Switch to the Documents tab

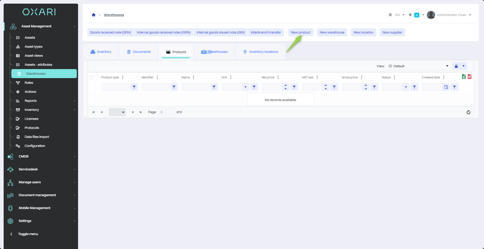(x=139, y=52)
